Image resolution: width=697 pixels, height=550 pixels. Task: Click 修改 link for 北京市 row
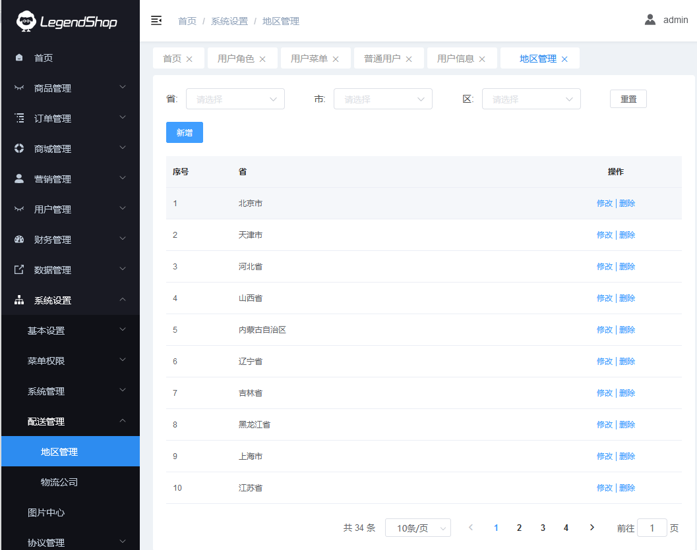pos(604,204)
